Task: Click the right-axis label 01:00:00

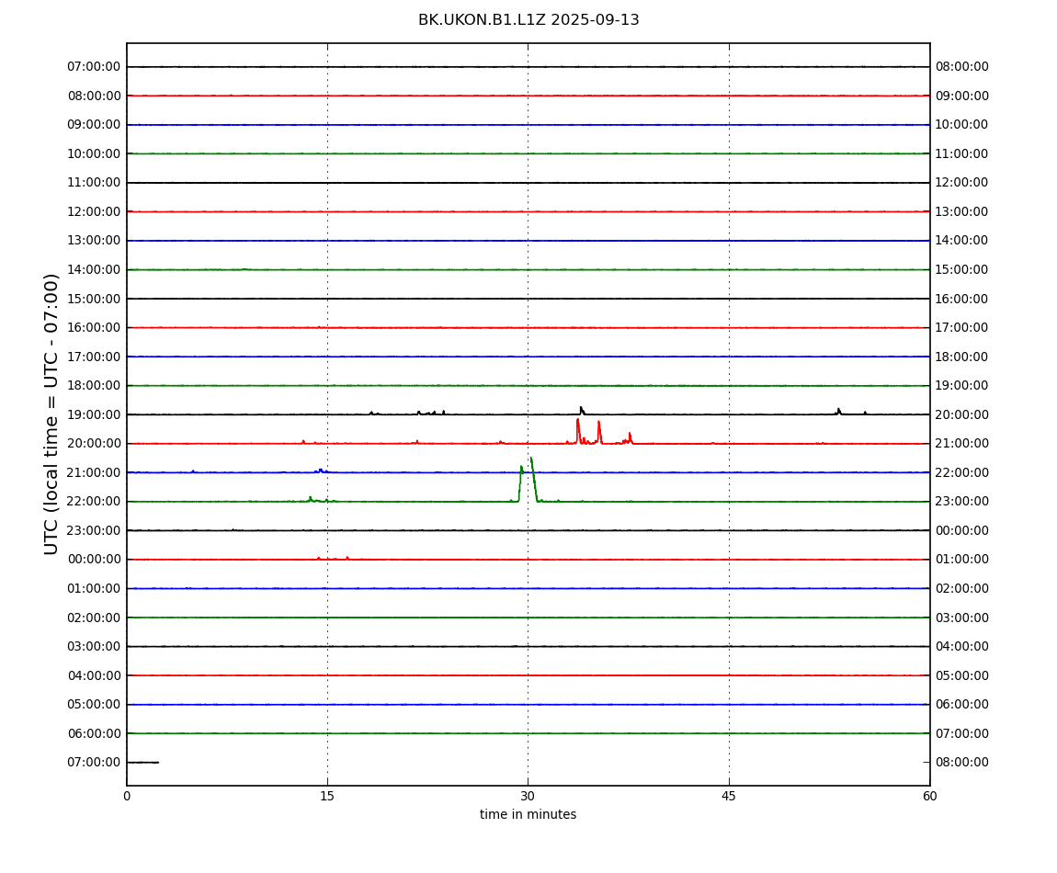Action: [962, 560]
